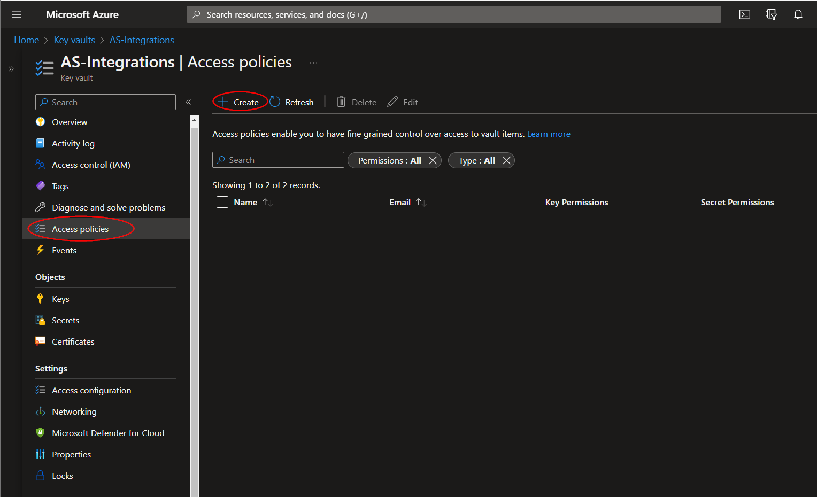Click the Access policies page header icon
The width and height of the screenshot is (817, 497).
(44, 68)
